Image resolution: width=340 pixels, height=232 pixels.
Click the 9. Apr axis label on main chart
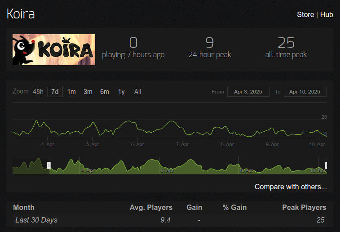(x=272, y=144)
